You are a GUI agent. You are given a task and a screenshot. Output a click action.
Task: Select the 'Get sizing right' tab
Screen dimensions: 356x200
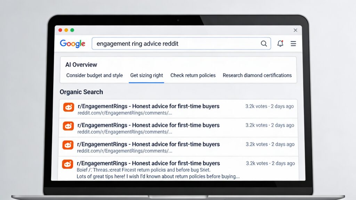pos(146,75)
